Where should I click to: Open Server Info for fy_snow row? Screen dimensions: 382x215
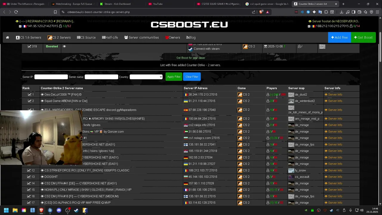pos(333,171)
